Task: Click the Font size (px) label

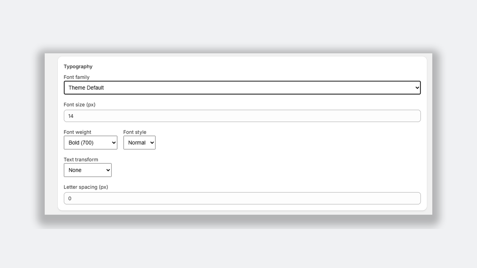Action: tap(79, 105)
